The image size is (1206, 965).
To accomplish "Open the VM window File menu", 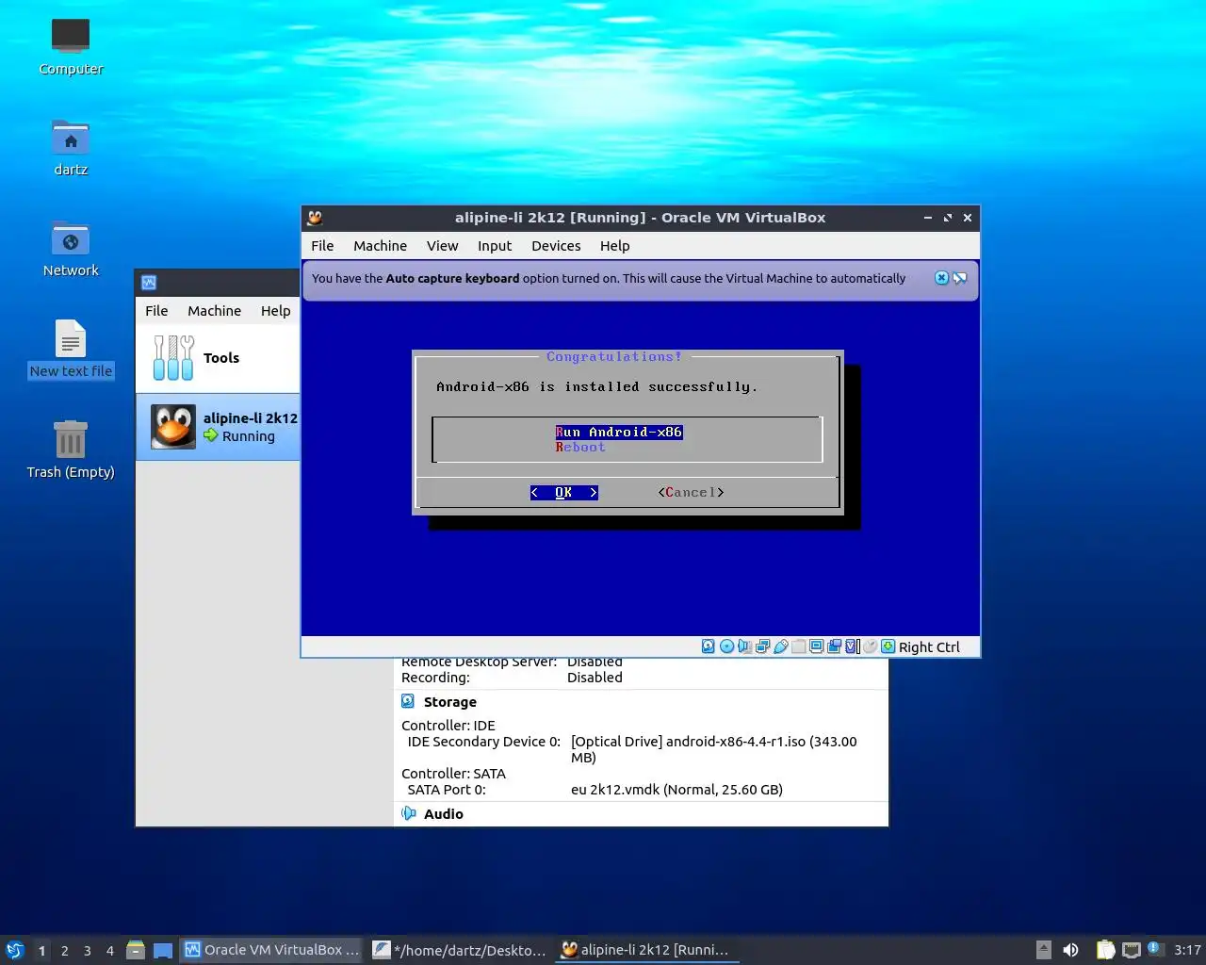I will pyautogui.click(x=322, y=246).
